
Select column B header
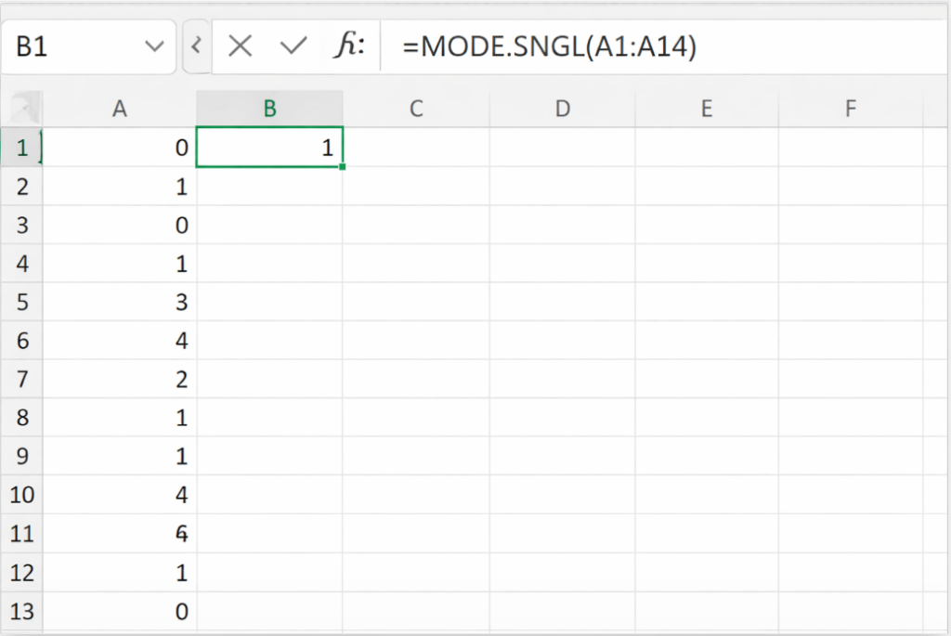pos(269,109)
